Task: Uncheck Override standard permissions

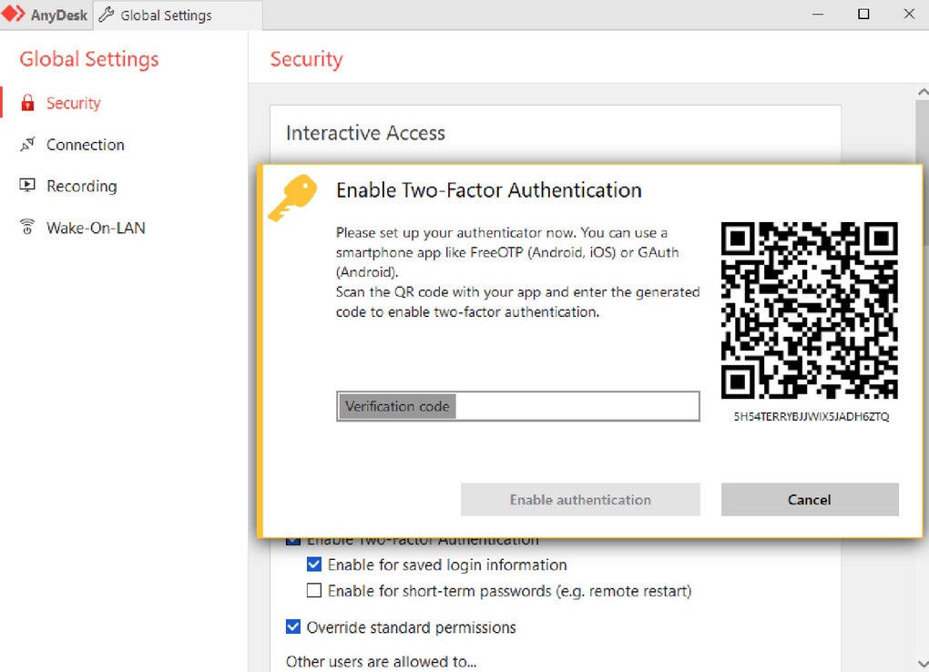Action: pos(293,627)
